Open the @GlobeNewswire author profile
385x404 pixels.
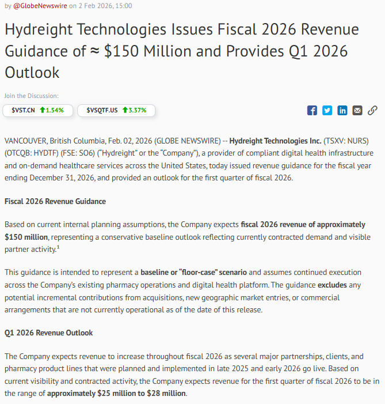[x=40, y=6]
